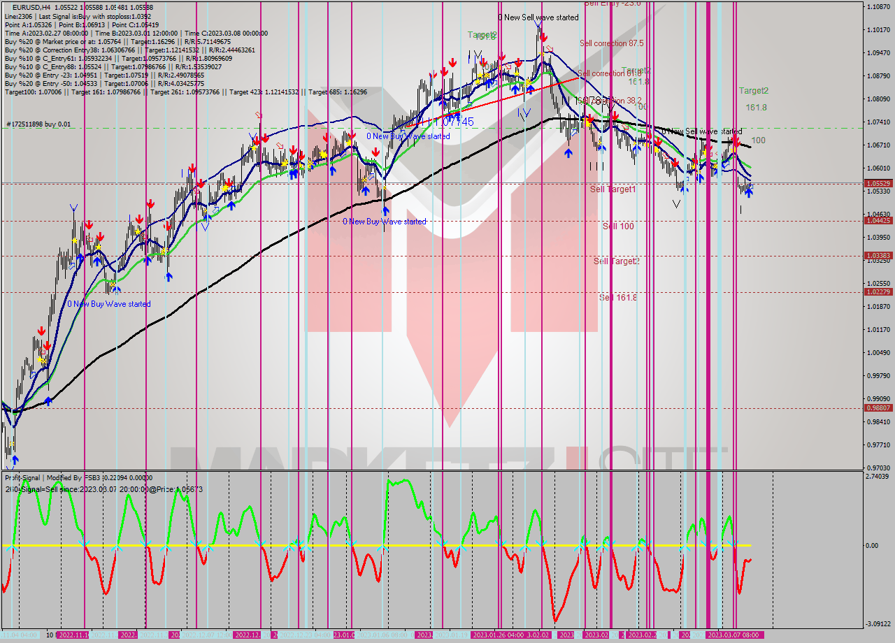Click the 2023.03.07 08:00 time label
Viewport: 895px width, 643px height.
(x=734, y=635)
